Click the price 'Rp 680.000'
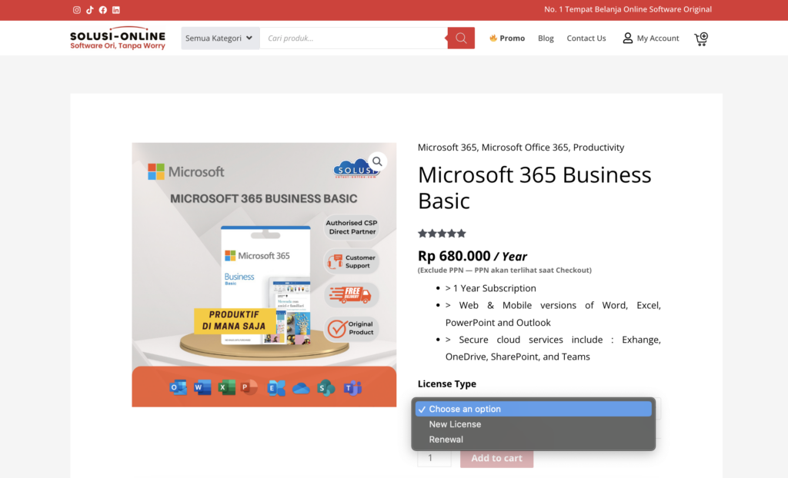 454,256
